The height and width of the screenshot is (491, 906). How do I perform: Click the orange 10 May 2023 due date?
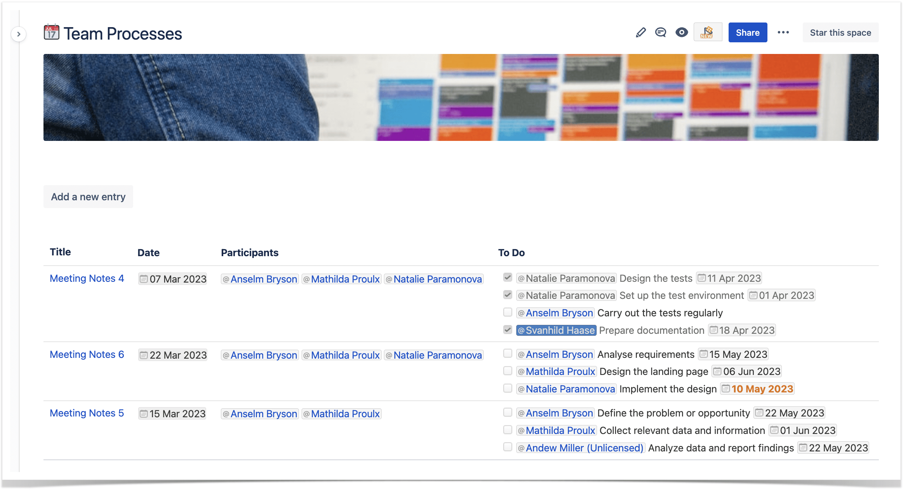(757, 389)
